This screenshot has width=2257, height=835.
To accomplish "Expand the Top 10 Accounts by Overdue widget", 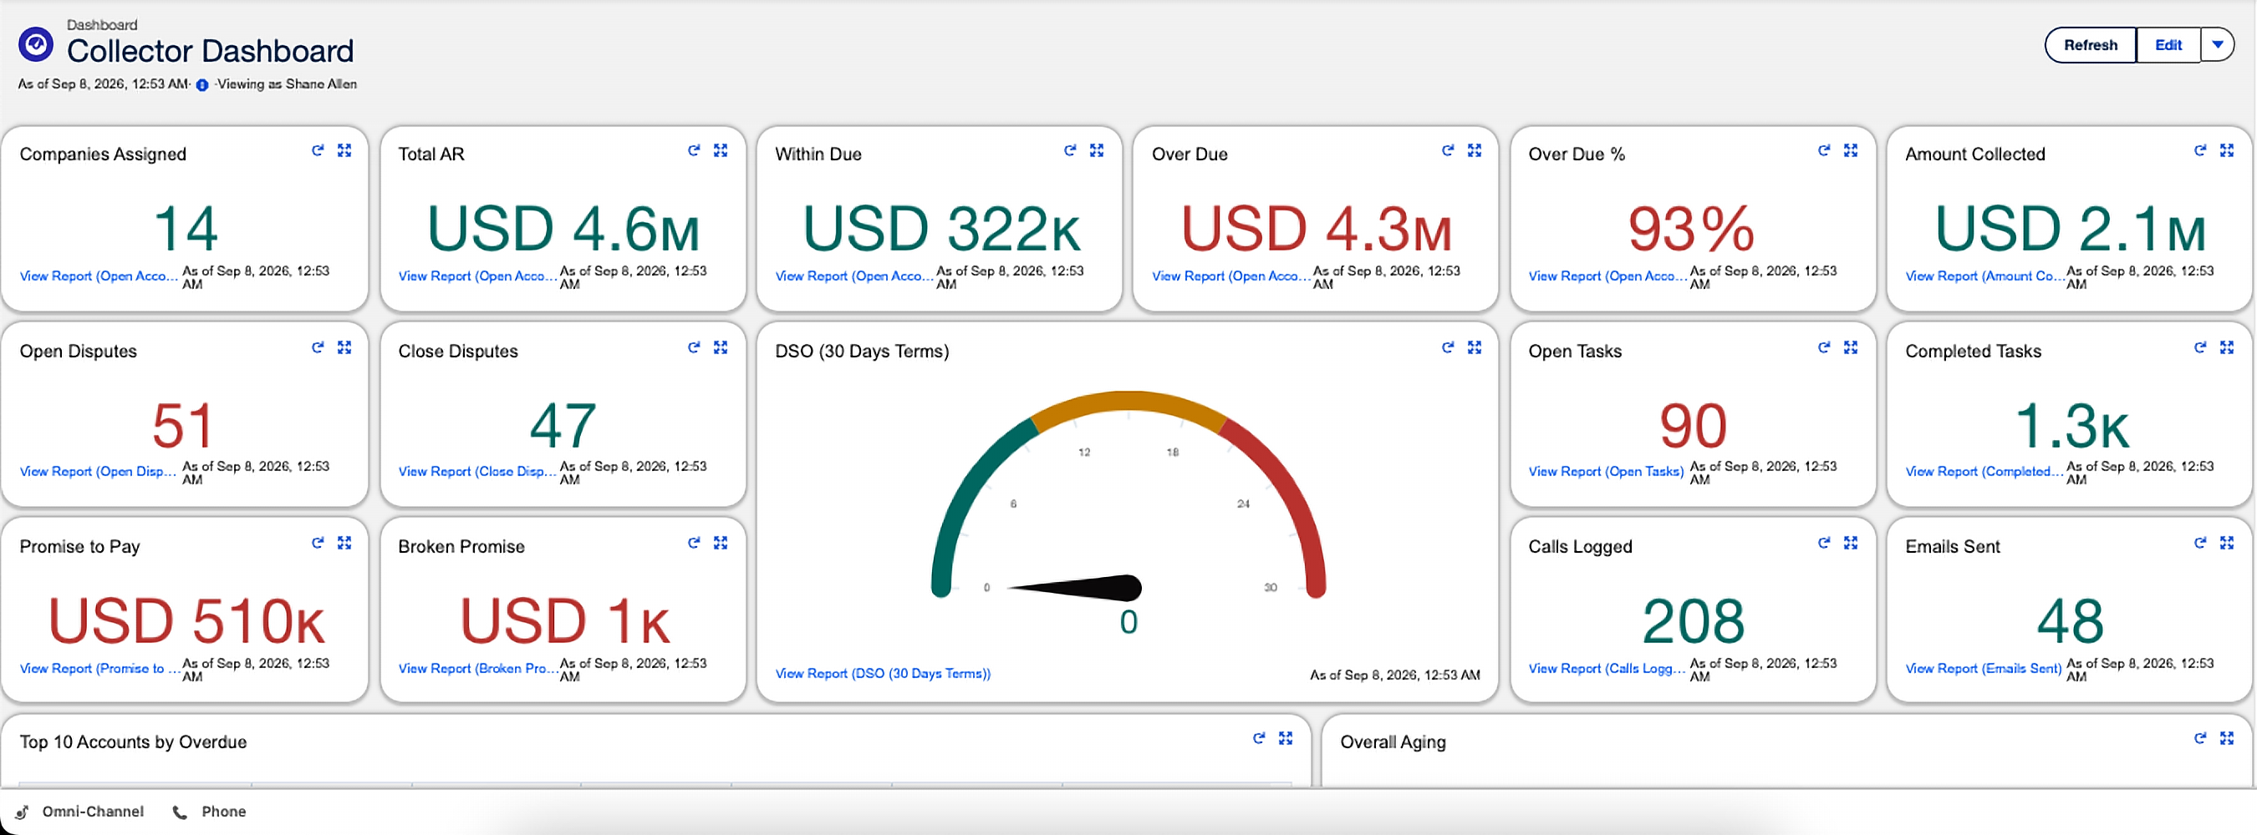I will [1286, 738].
